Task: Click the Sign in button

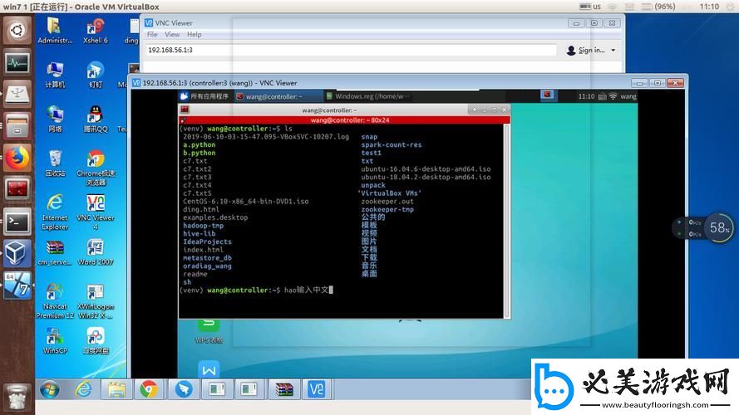Action: tap(586, 50)
